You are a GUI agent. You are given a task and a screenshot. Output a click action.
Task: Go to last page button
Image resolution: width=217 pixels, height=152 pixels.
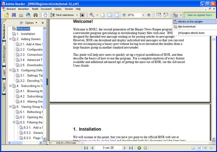coord(131,148)
